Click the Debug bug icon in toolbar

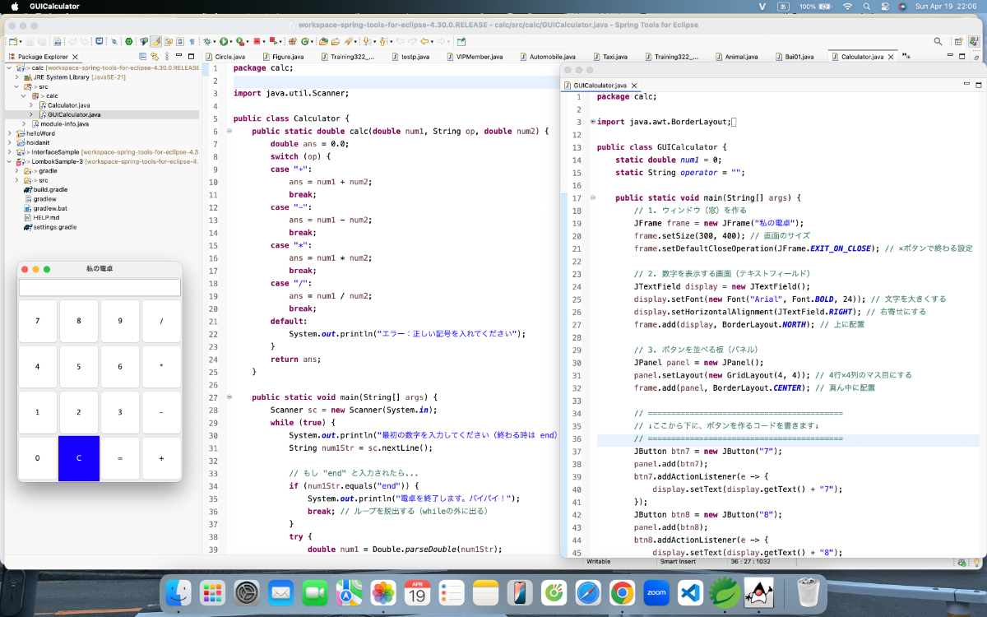point(206,41)
